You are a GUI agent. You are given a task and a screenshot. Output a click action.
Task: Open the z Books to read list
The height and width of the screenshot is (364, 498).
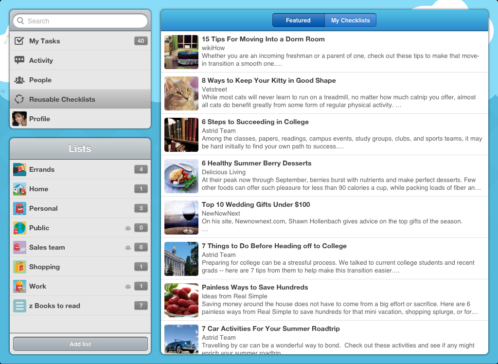pos(80,306)
